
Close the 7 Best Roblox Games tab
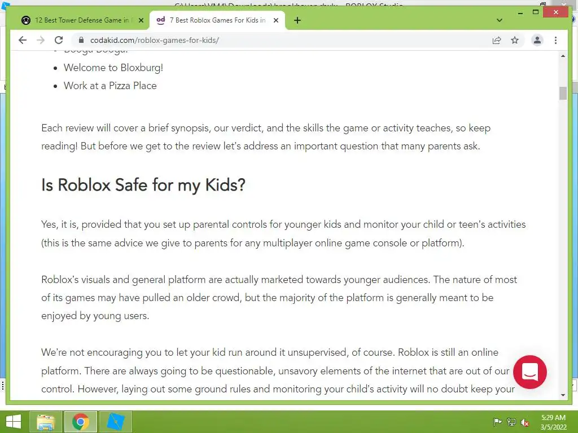pos(275,20)
